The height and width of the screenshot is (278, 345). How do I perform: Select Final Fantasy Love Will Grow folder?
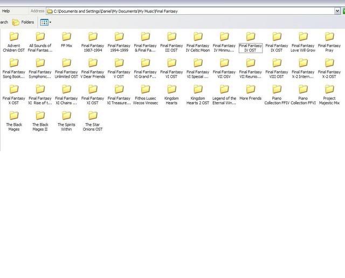[x=303, y=42]
